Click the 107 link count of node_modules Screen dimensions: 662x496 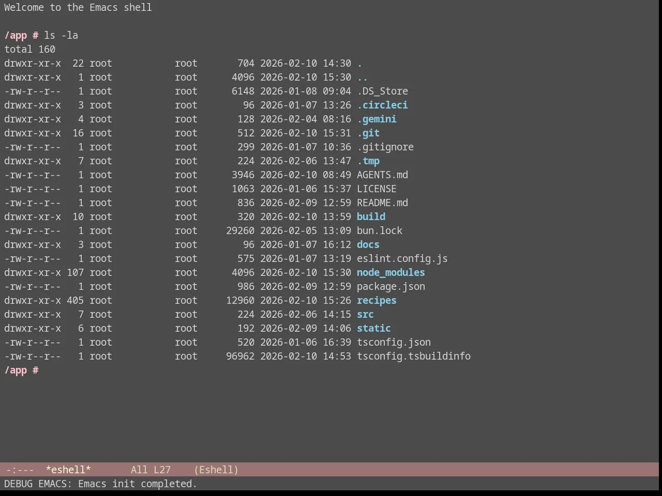pos(75,272)
